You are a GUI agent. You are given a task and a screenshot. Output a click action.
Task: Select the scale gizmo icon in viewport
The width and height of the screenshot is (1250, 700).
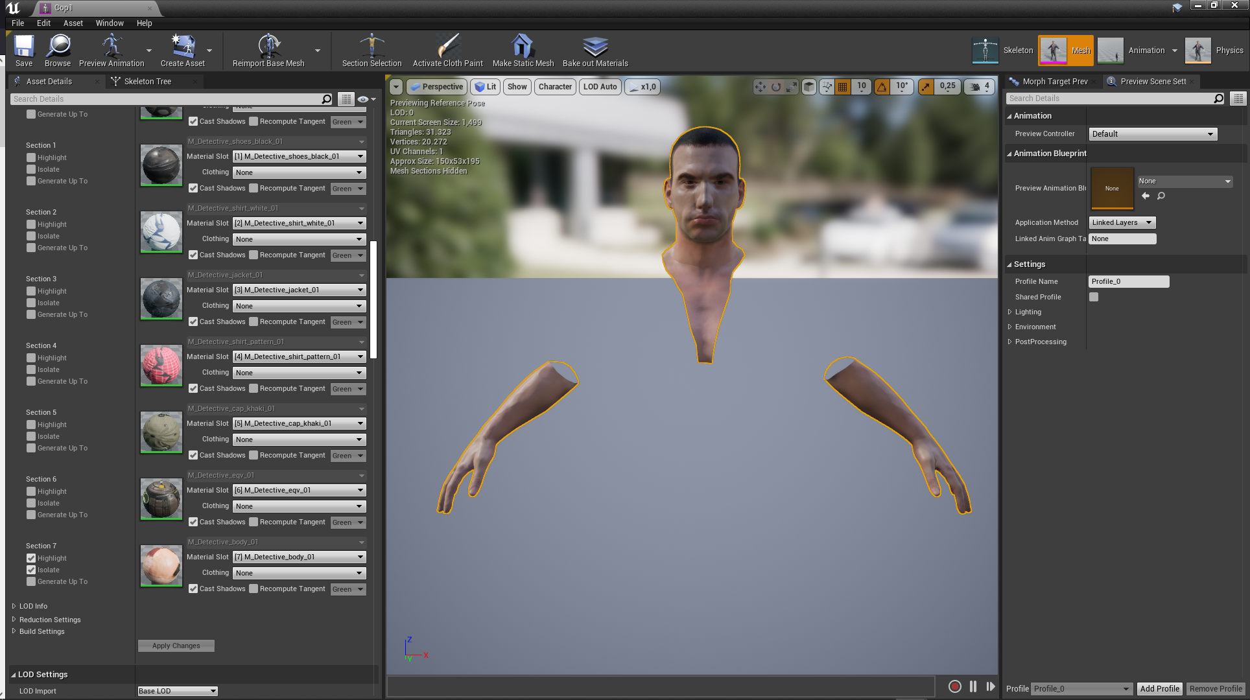point(792,87)
